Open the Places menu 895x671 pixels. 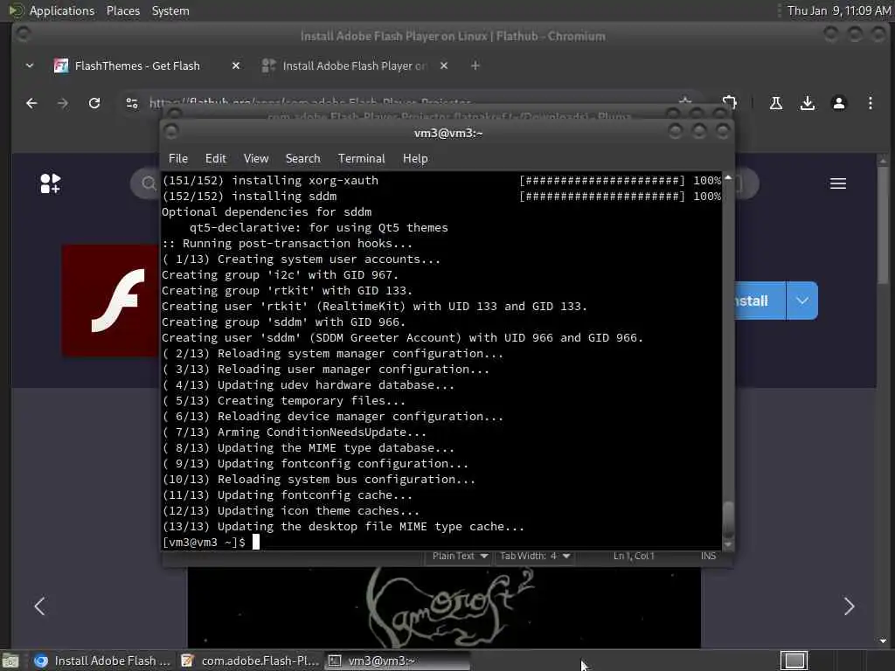tap(122, 10)
